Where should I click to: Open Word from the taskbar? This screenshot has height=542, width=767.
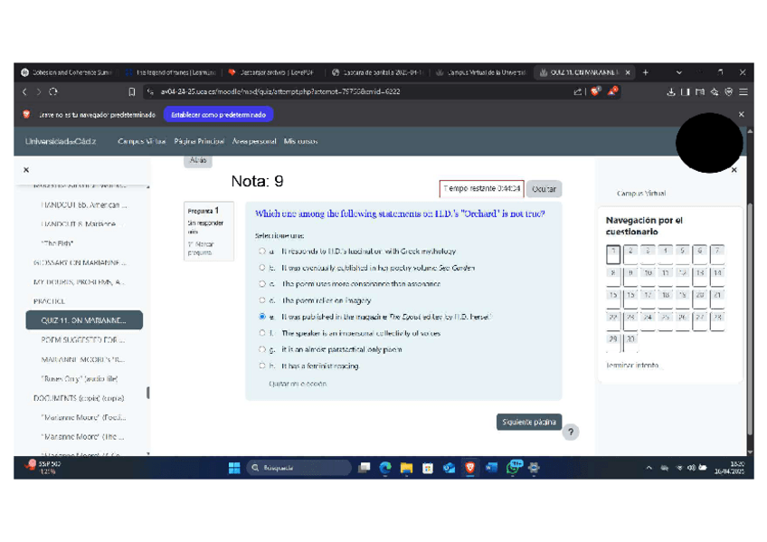click(491, 468)
